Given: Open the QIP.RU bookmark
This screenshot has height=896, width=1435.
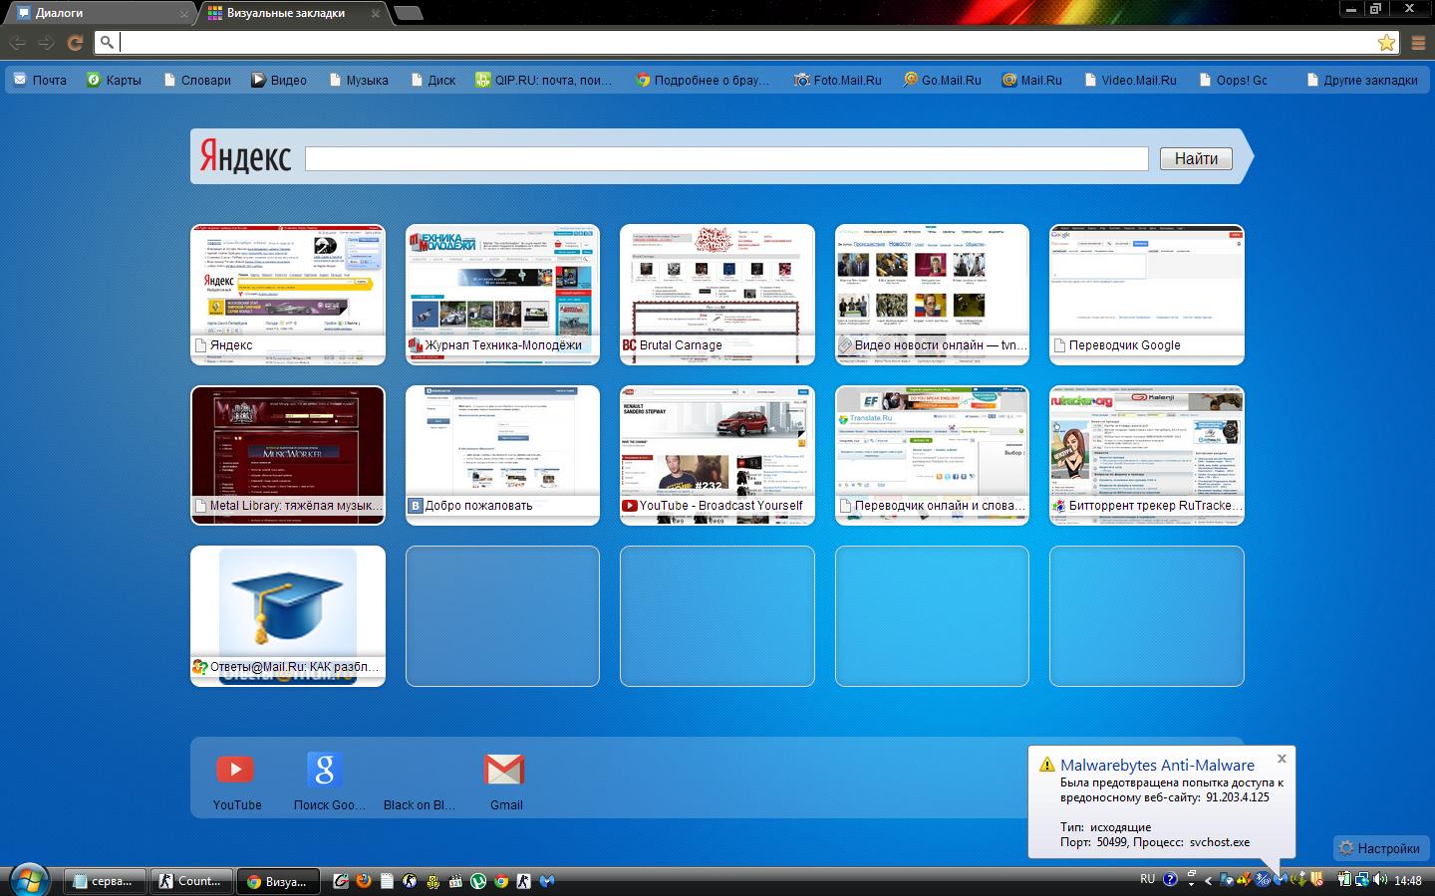Looking at the screenshot, I should [x=545, y=81].
